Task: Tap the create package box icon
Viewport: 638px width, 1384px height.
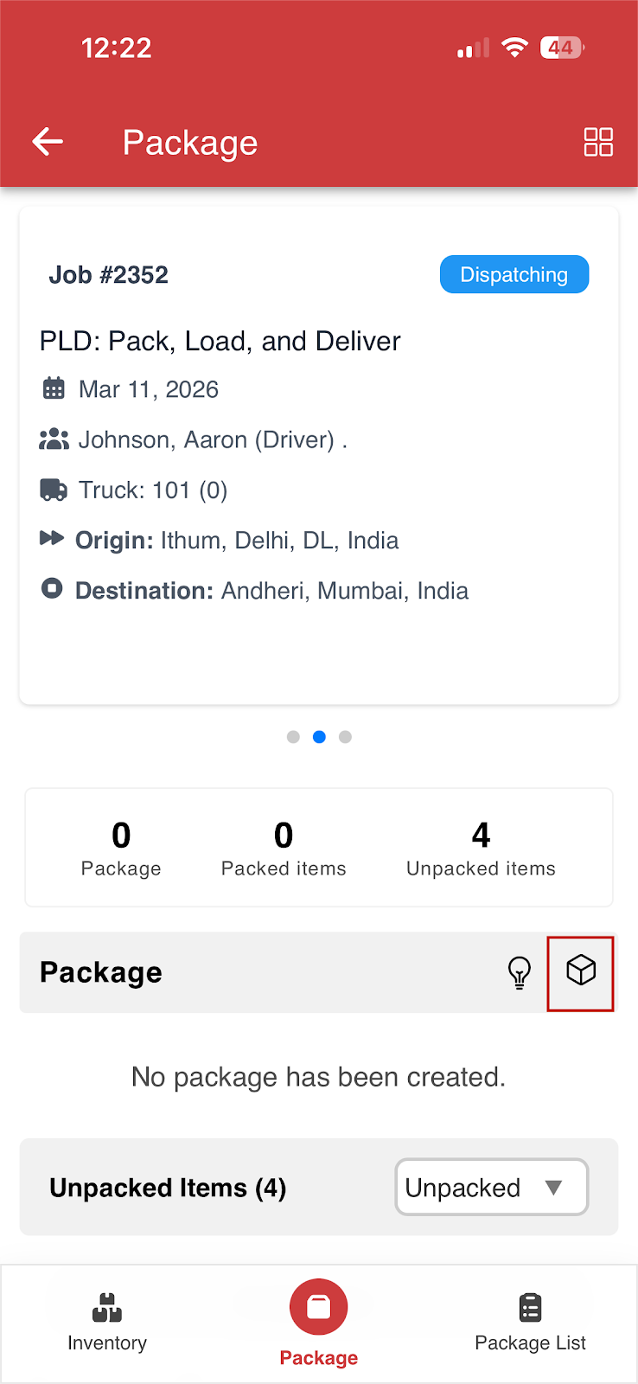Action: coord(581,971)
